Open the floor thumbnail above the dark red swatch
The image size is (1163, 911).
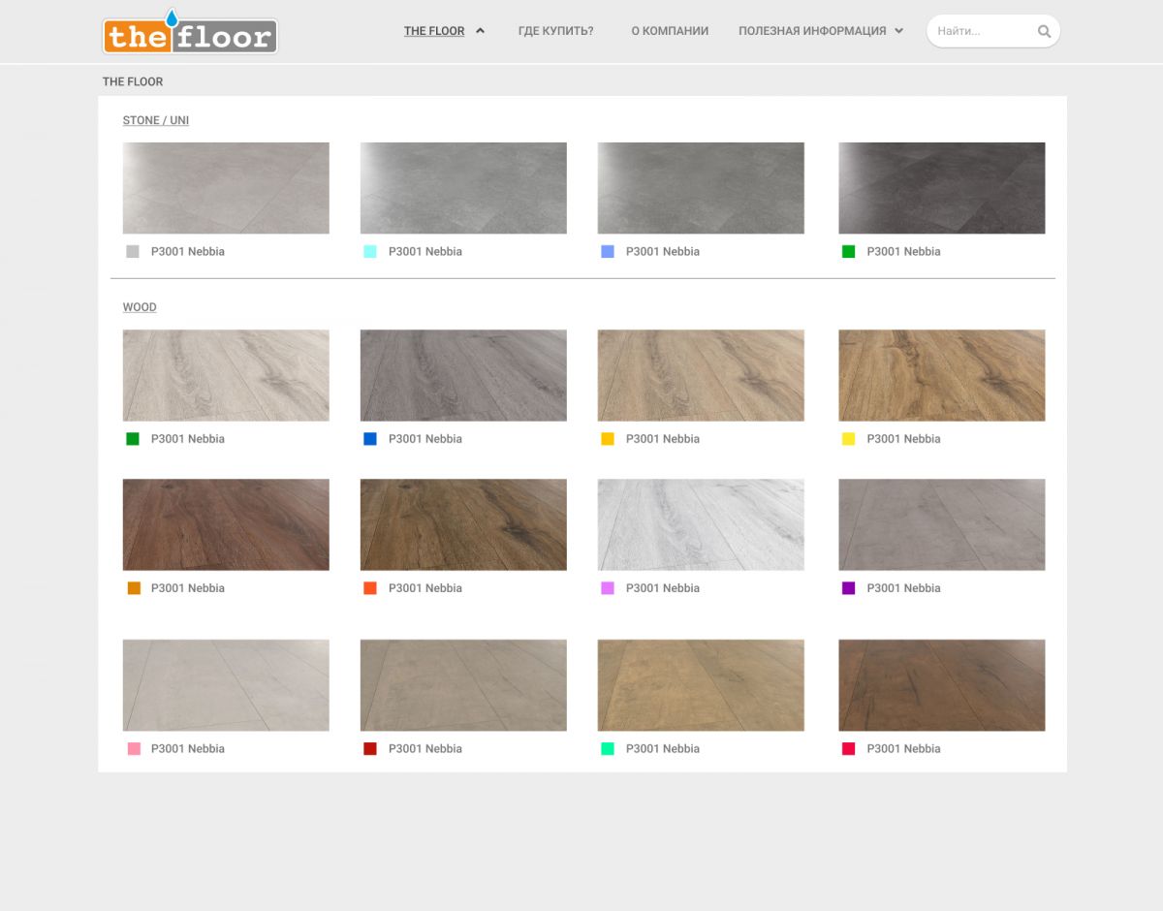pos(463,685)
